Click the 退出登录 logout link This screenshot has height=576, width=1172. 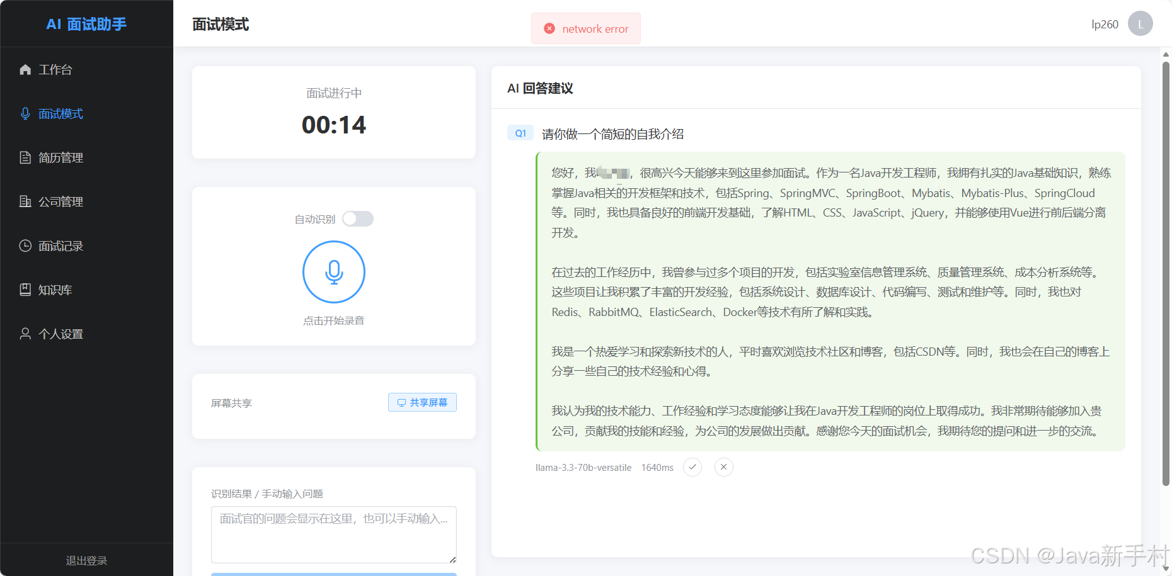86,560
